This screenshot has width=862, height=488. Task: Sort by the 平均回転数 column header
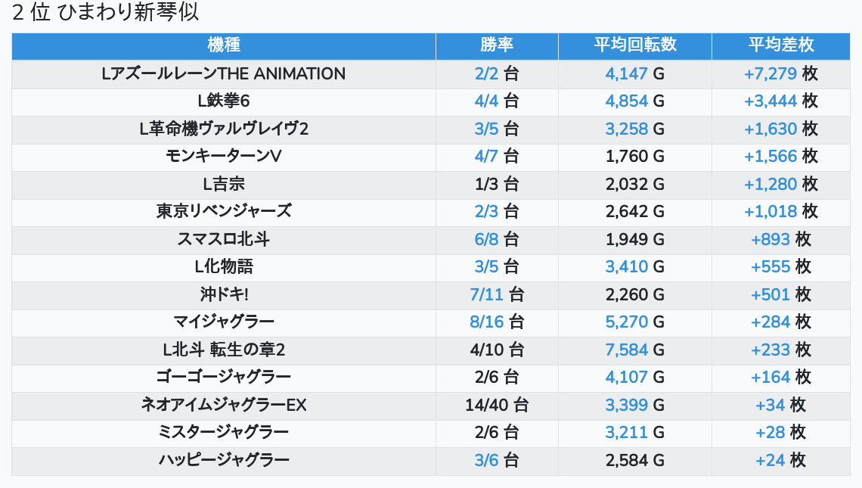[x=634, y=45]
